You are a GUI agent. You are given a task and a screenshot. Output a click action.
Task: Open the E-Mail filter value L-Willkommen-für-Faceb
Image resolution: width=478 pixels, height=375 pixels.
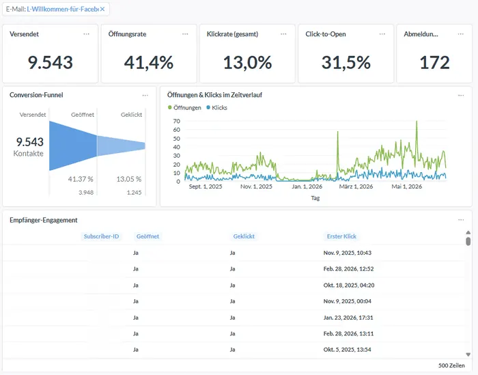(63, 9)
